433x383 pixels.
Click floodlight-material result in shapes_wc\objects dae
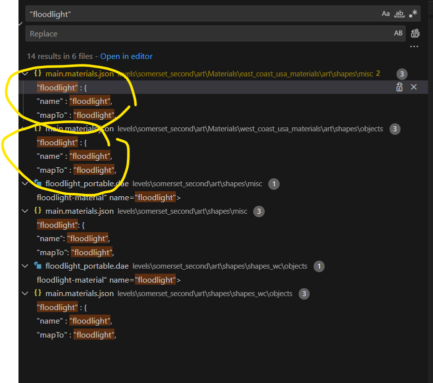click(109, 280)
